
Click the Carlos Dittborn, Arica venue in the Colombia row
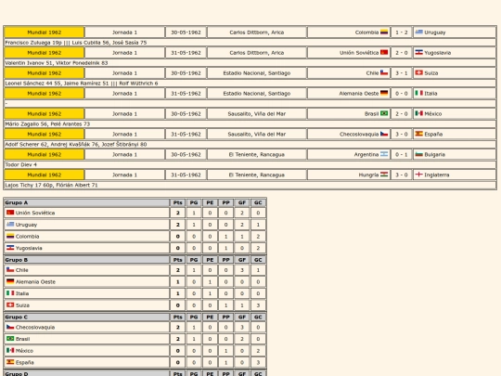pos(257,32)
